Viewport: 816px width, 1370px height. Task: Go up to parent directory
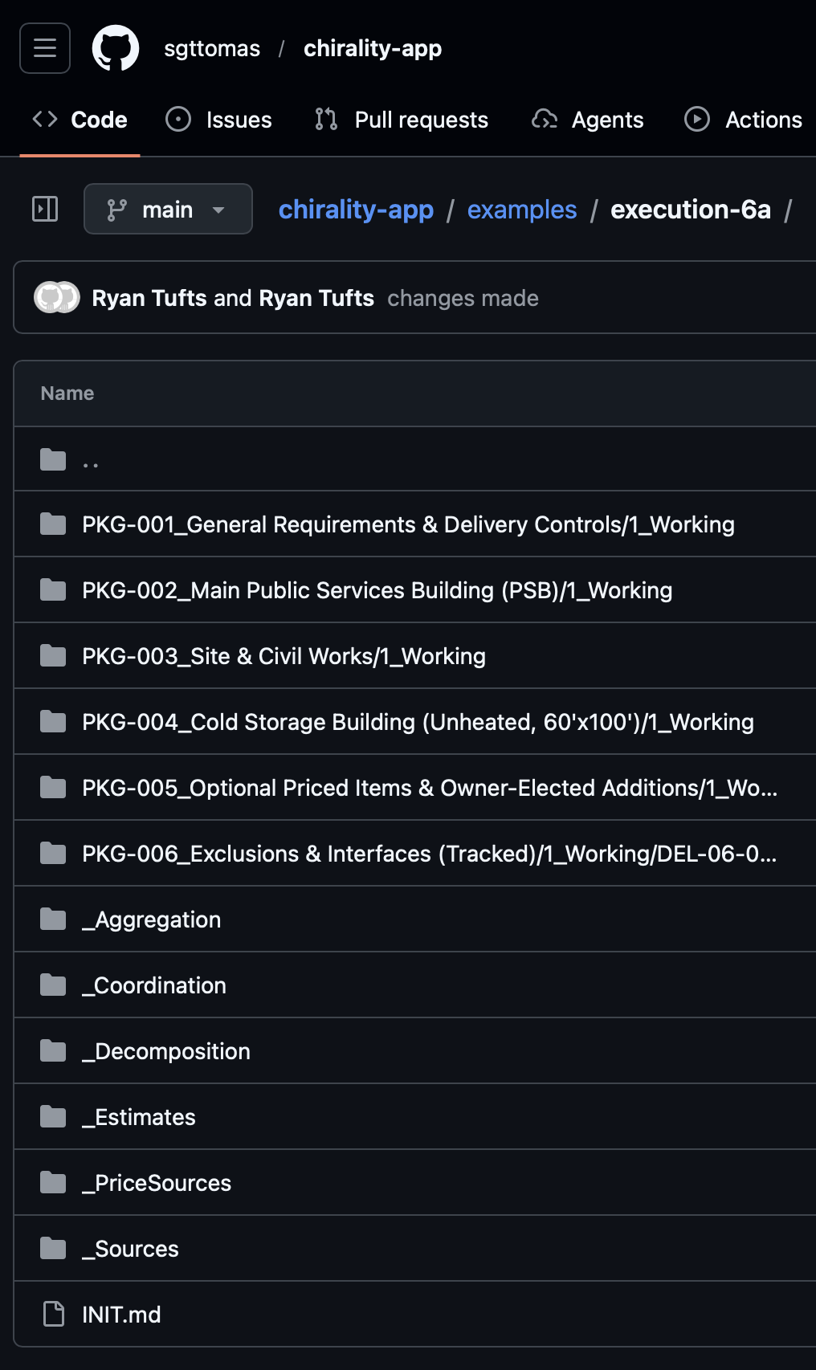[x=91, y=459]
